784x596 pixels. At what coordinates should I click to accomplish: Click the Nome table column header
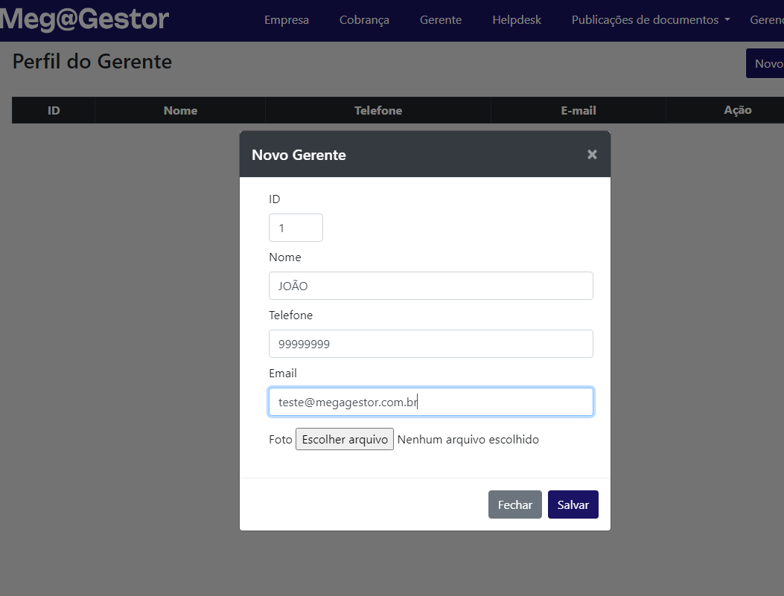180,110
